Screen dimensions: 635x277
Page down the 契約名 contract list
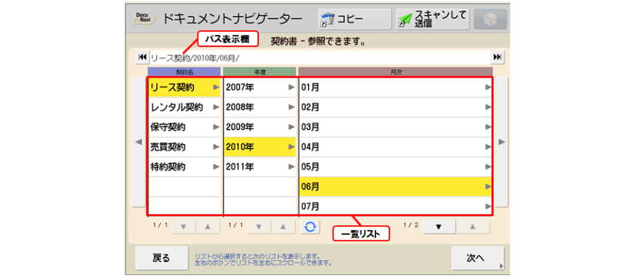183,226
